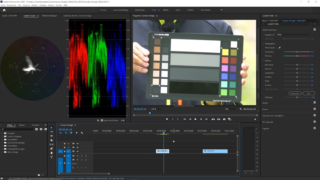
Task: Export frame with camera icon
Action: [224, 119]
